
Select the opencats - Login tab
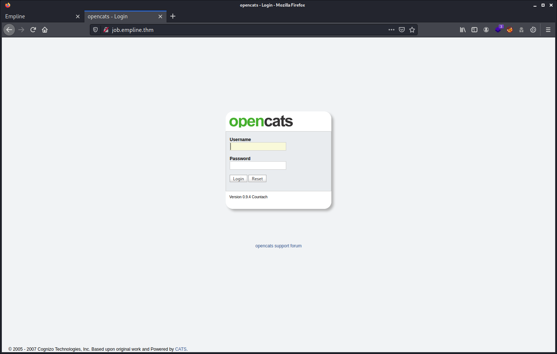pos(125,16)
